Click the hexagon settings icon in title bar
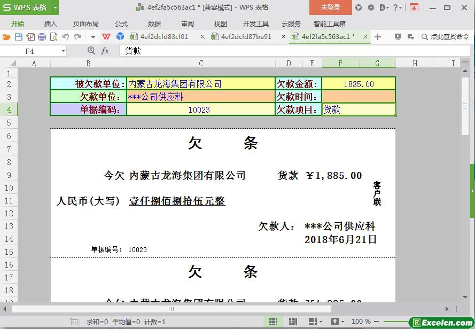 tap(371, 7)
